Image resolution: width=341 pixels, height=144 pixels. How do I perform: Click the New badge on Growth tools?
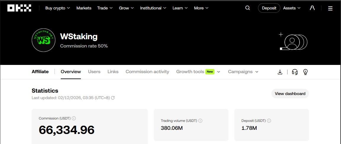pos(210,72)
